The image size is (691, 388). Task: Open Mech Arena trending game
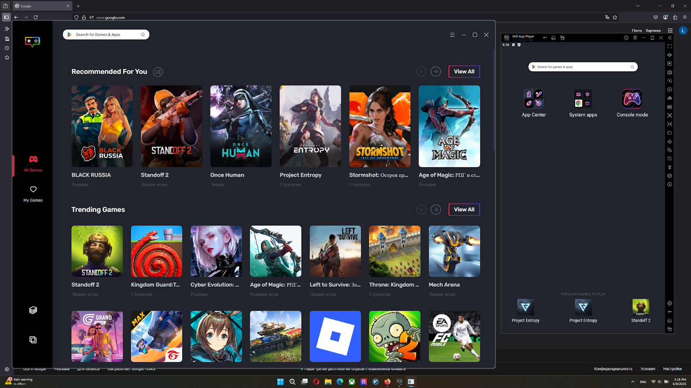click(x=454, y=251)
